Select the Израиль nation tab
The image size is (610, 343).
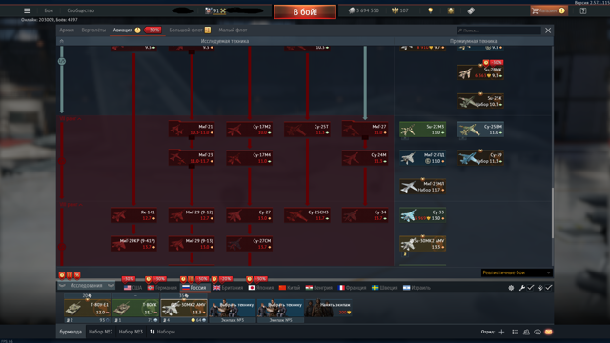click(x=417, y=288)
